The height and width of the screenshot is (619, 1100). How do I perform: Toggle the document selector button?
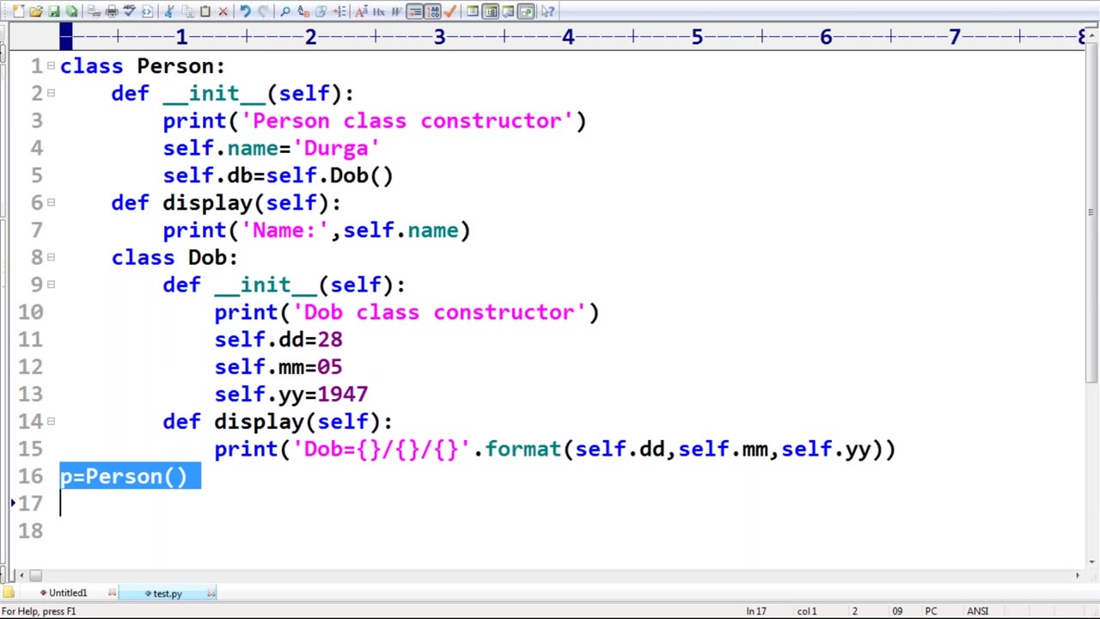pyautogui.click(x=526, y=11)
